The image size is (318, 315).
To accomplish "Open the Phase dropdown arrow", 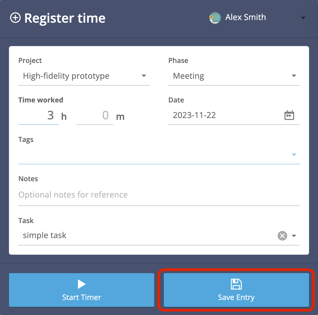I will (x=294, y=76).
